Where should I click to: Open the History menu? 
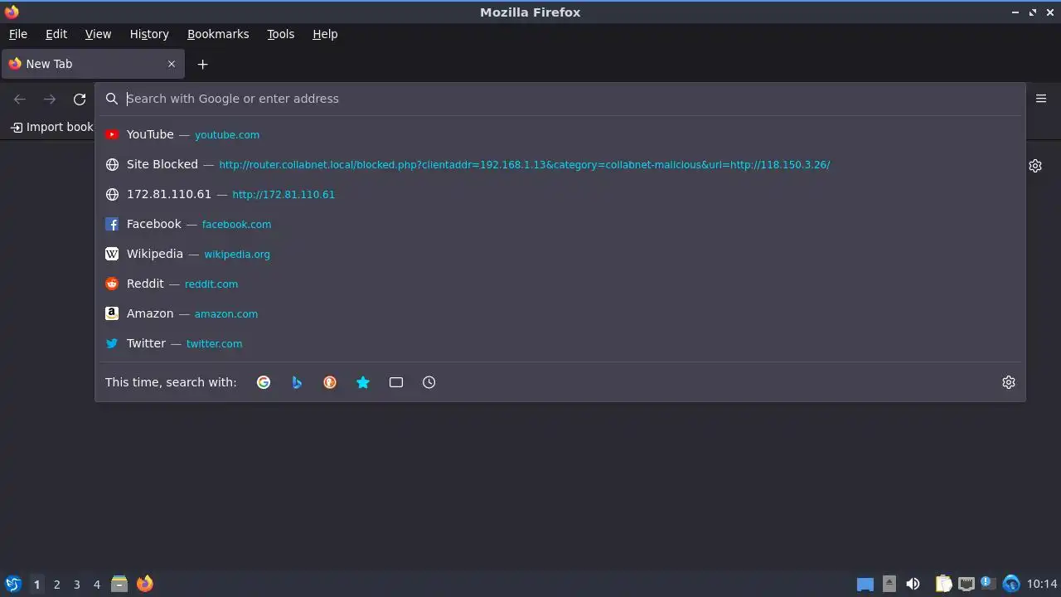pyautogui.click(x=149, y=34)
